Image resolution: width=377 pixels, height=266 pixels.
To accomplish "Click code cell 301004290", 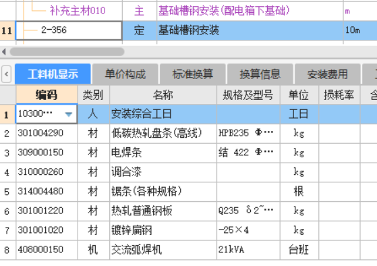I will click(47, 134).
